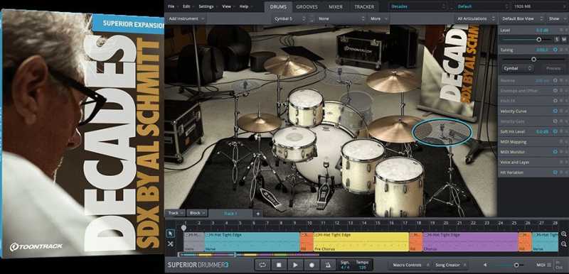Add a new track with the plus button
This screenshot has width=569, height=274.
click(x=257, y=214)
